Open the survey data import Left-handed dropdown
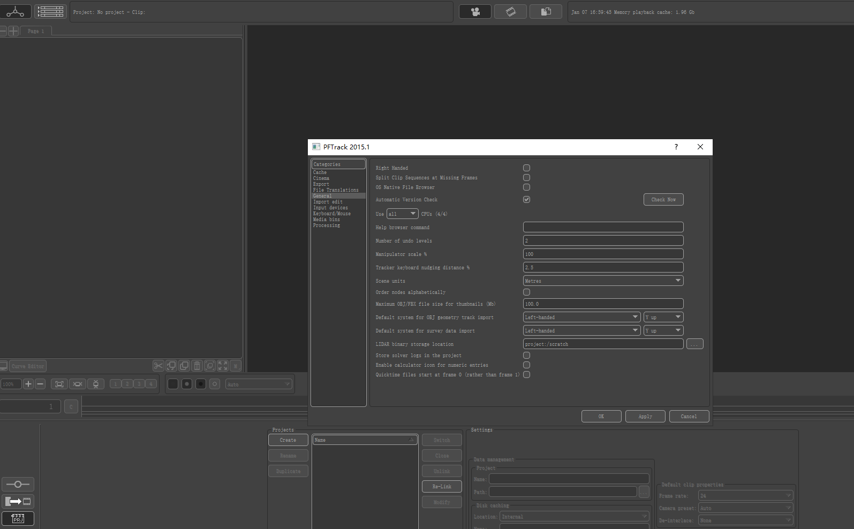 pyautogui.click(x=581, y=331)
